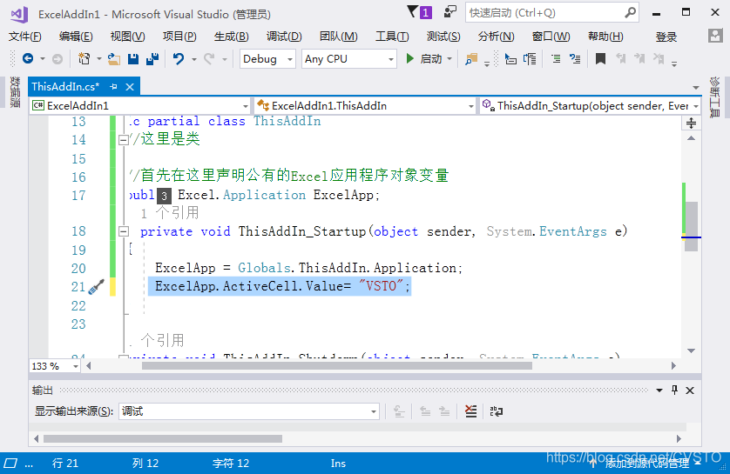Image resolution: width=730 pixels, height=474 pixels.
Task: Click 添加到源代码管理 in the status bar
Action: coord(646,463)
